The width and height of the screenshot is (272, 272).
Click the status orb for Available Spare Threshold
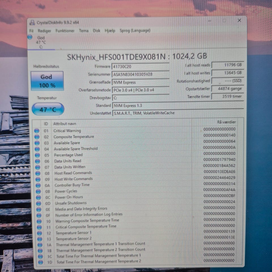click(x=37, y=149)
